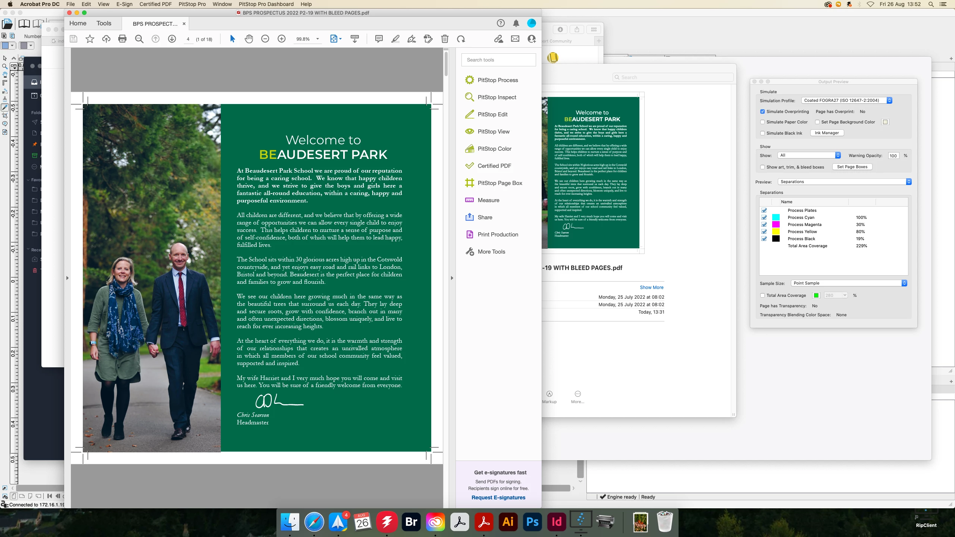Select the Hand pan tool
The image size is (955, 537).
point(249,39)
